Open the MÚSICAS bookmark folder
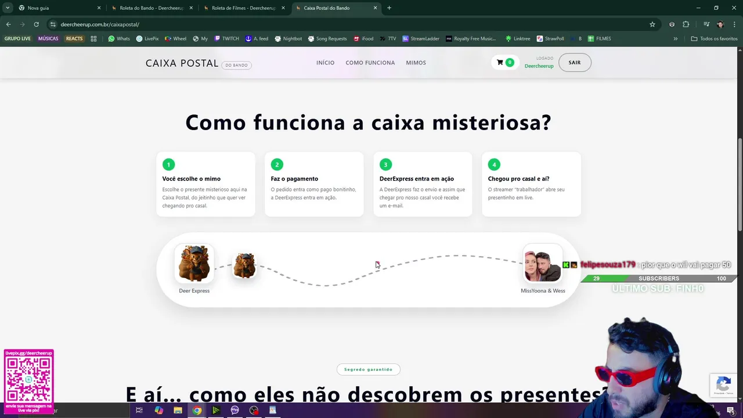Image resolution: width=743 pixels, height=418 pixels. pos(48,39)
